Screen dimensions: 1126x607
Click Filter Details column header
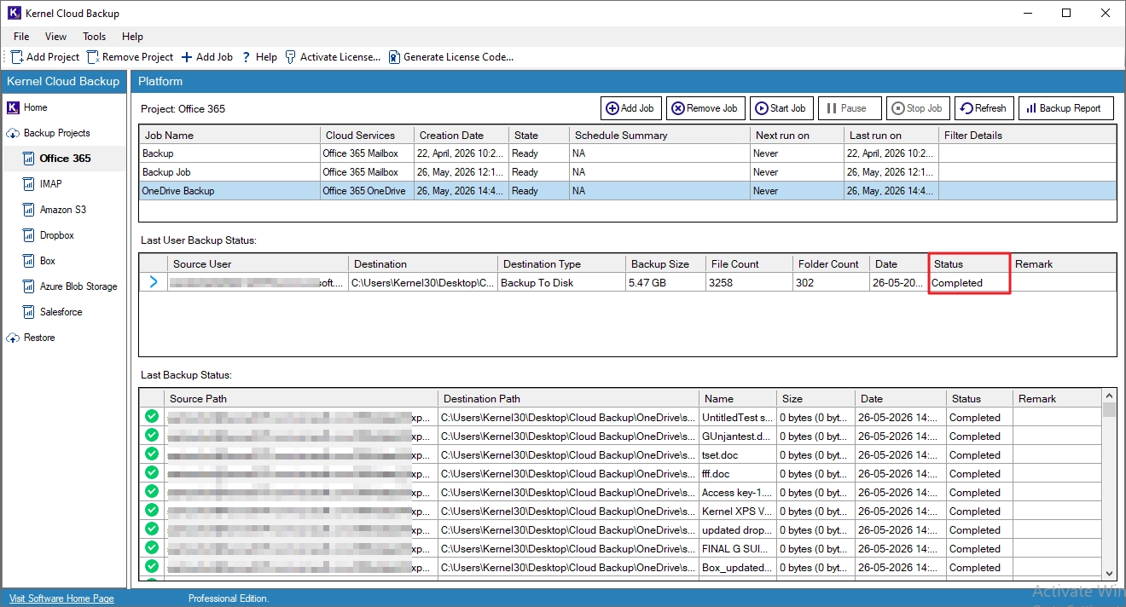tap(1027, 135)
